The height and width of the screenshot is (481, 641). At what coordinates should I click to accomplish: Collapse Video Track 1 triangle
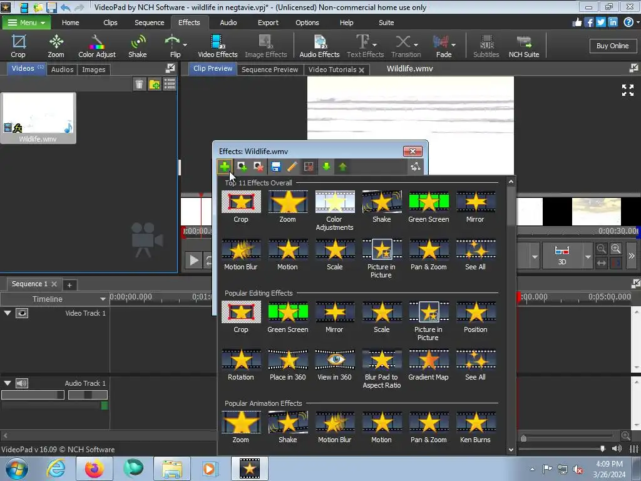[8, 313]
